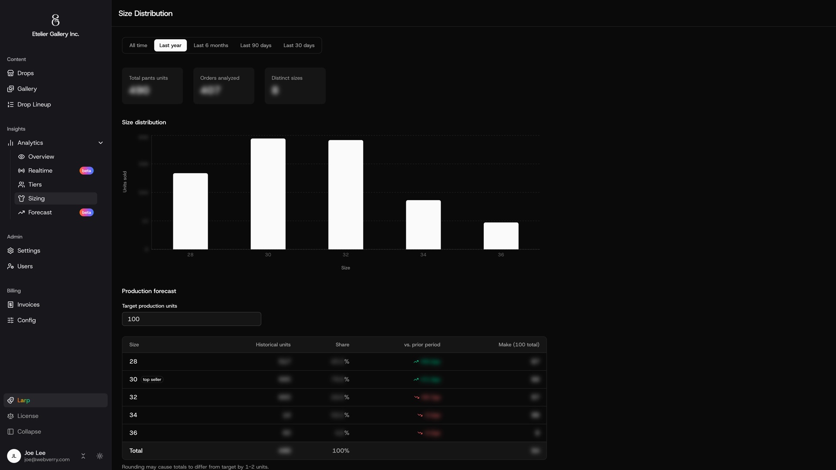Click the size 36 bar in chart
This screenshot has width=836, height=470.
pyautogui.click(x=501, y=236)
